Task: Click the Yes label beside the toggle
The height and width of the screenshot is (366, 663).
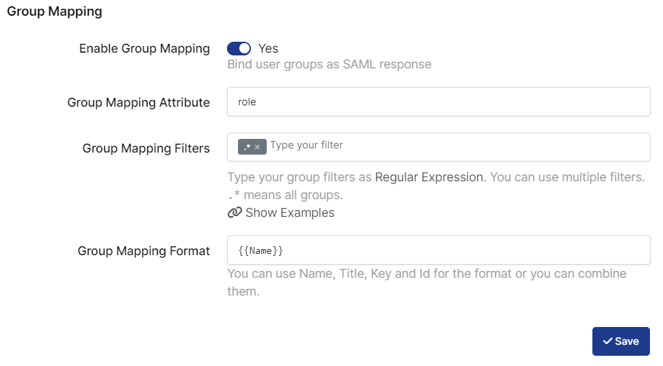Action: click(x=268, y=49)
